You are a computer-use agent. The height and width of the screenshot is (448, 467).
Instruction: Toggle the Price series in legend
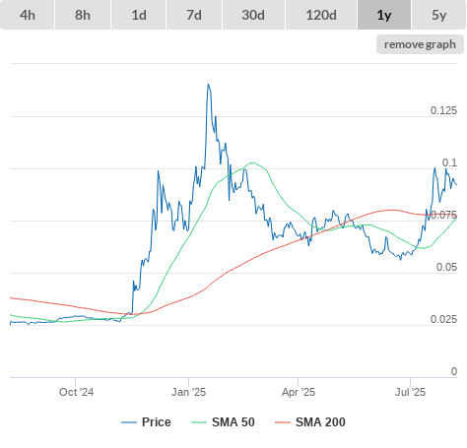[146, 422]
